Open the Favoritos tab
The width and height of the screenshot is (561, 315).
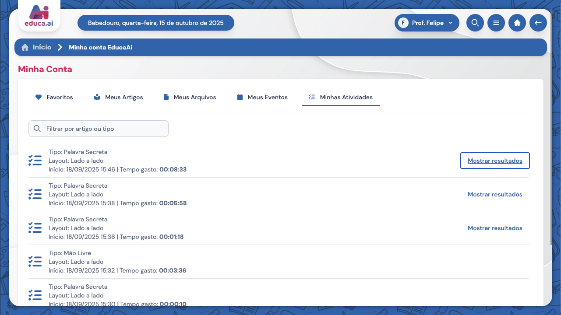(x=54, y=97)
